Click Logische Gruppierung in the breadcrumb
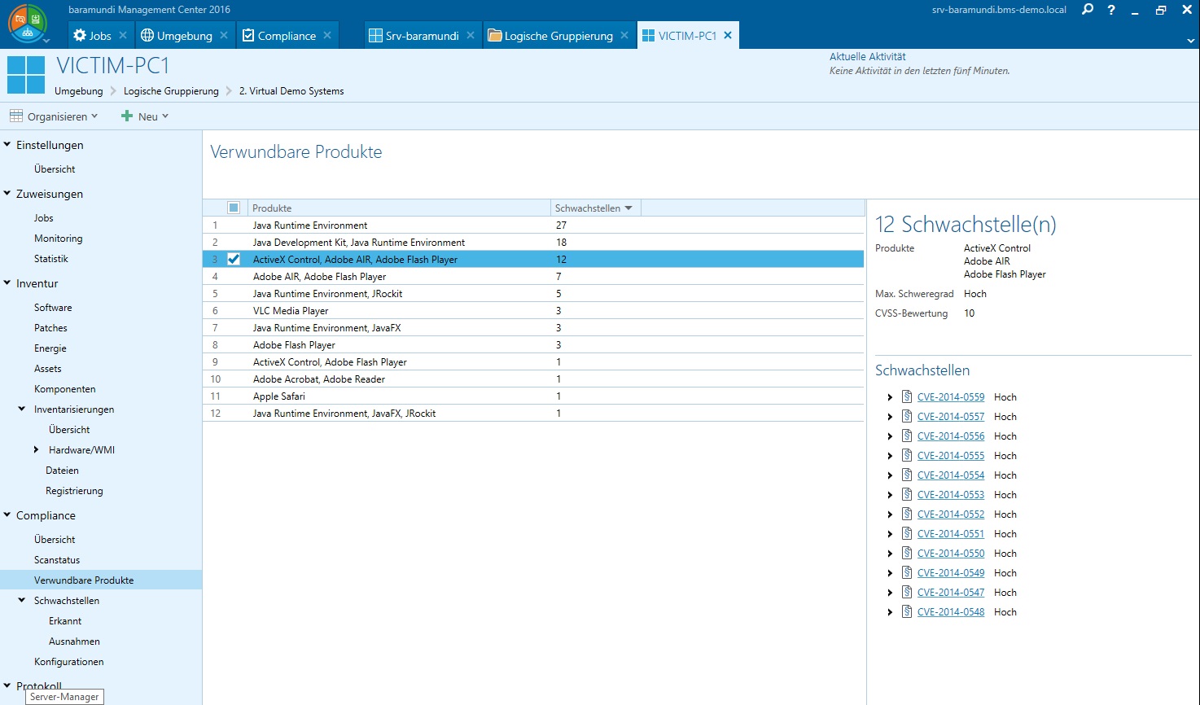This screenshot has width=1200, height=705. pyautogui.click(x=171, y=91)
